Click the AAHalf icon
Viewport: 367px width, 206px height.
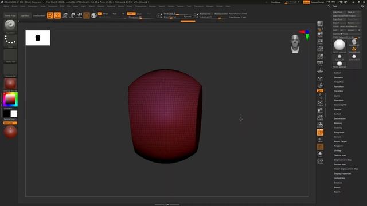click(320, 56)
